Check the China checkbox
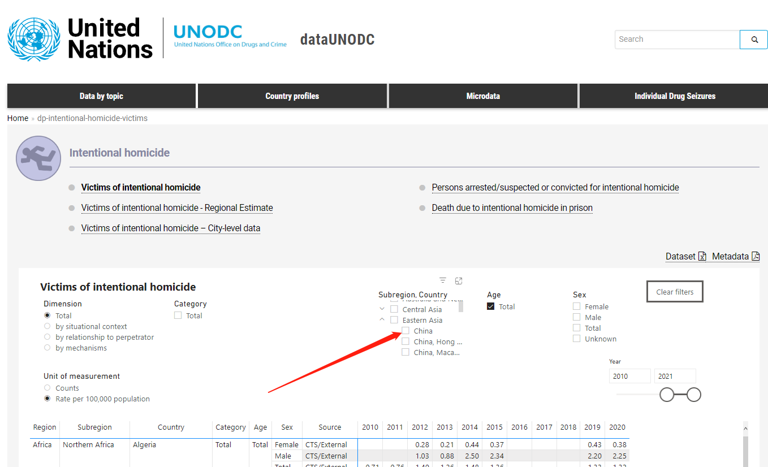Image resolution: width=768 pixels, height=467 pixels. pos(405,331)
